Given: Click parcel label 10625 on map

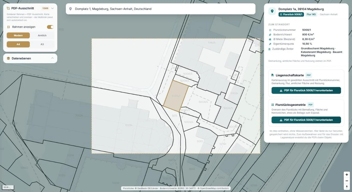Looking at the screenshot, I should (x=212, y=43).
